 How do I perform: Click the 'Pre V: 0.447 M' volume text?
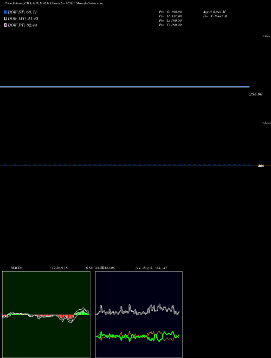pos(215,16)
